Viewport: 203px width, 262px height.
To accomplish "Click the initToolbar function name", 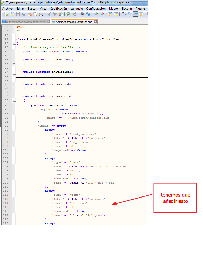I will tap(62, 72).
